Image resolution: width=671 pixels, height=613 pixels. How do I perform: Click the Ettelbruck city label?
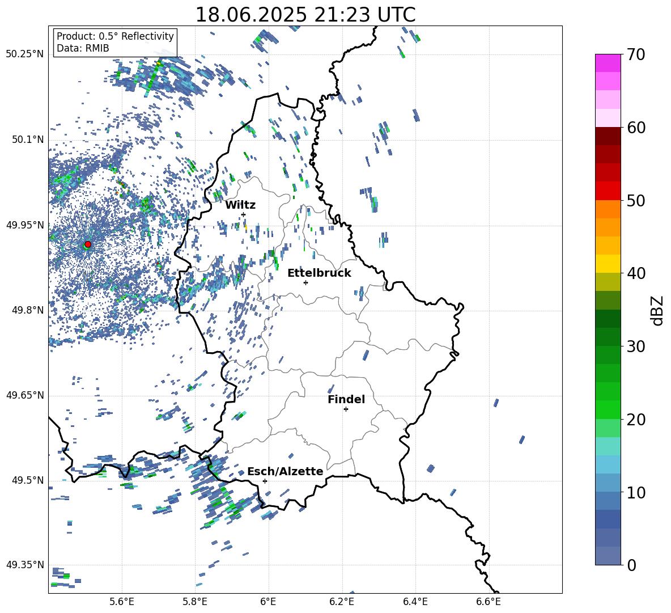coord(319,273)
